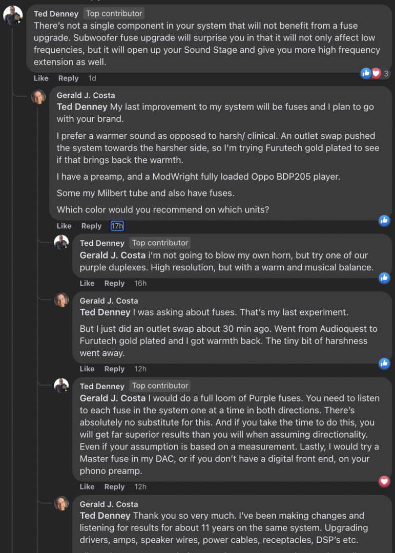Reply to Ted Denney's top comment
395x553 pixels.
point(68,78)
